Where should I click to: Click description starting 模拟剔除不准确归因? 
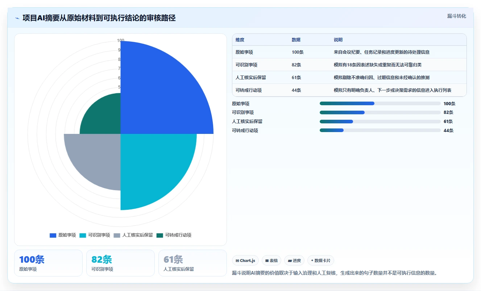(x=382, y=78)
